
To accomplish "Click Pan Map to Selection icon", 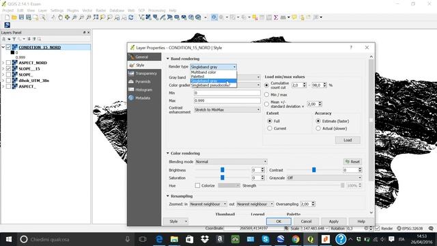I will pyautogui.click(x=67, y=17).
